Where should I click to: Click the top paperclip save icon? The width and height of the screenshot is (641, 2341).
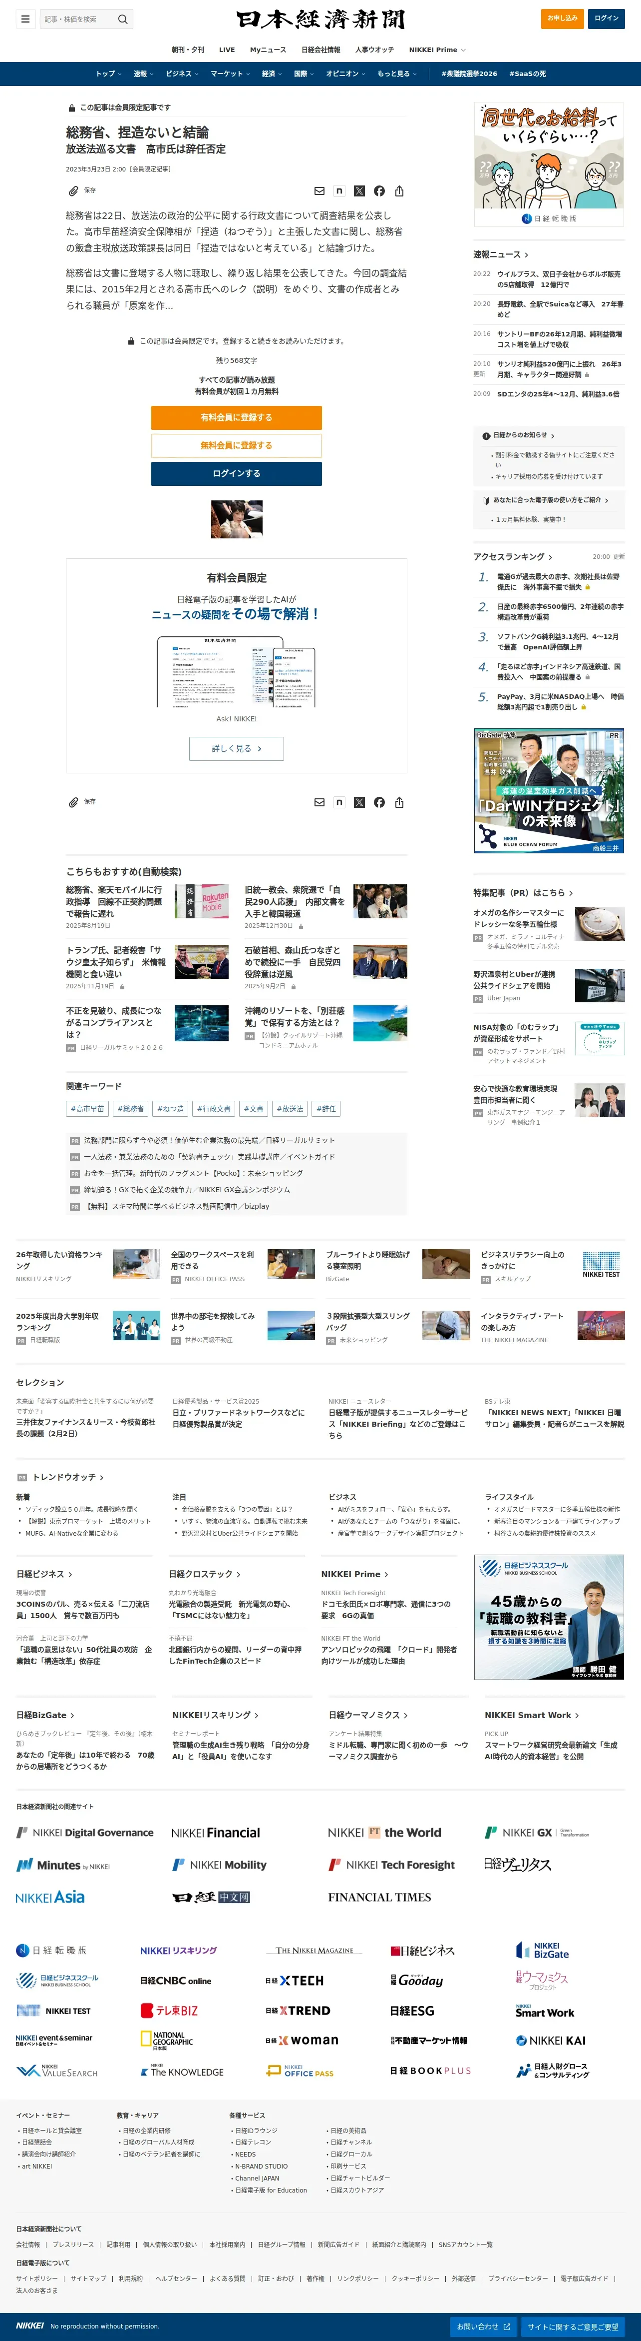(73, 191)
